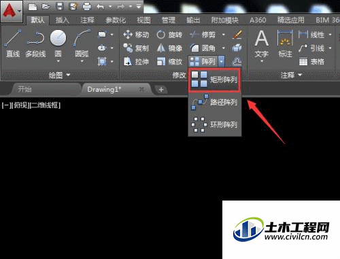Activate the Copy (复制) tool

click(136, 48)
